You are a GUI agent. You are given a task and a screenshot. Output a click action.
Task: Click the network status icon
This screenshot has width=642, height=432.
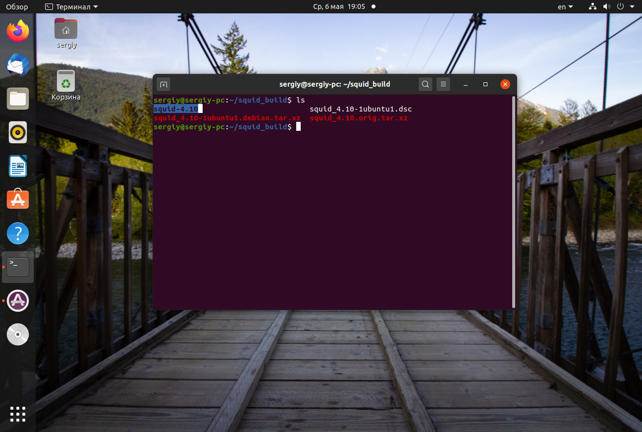[x=593, y=7]
